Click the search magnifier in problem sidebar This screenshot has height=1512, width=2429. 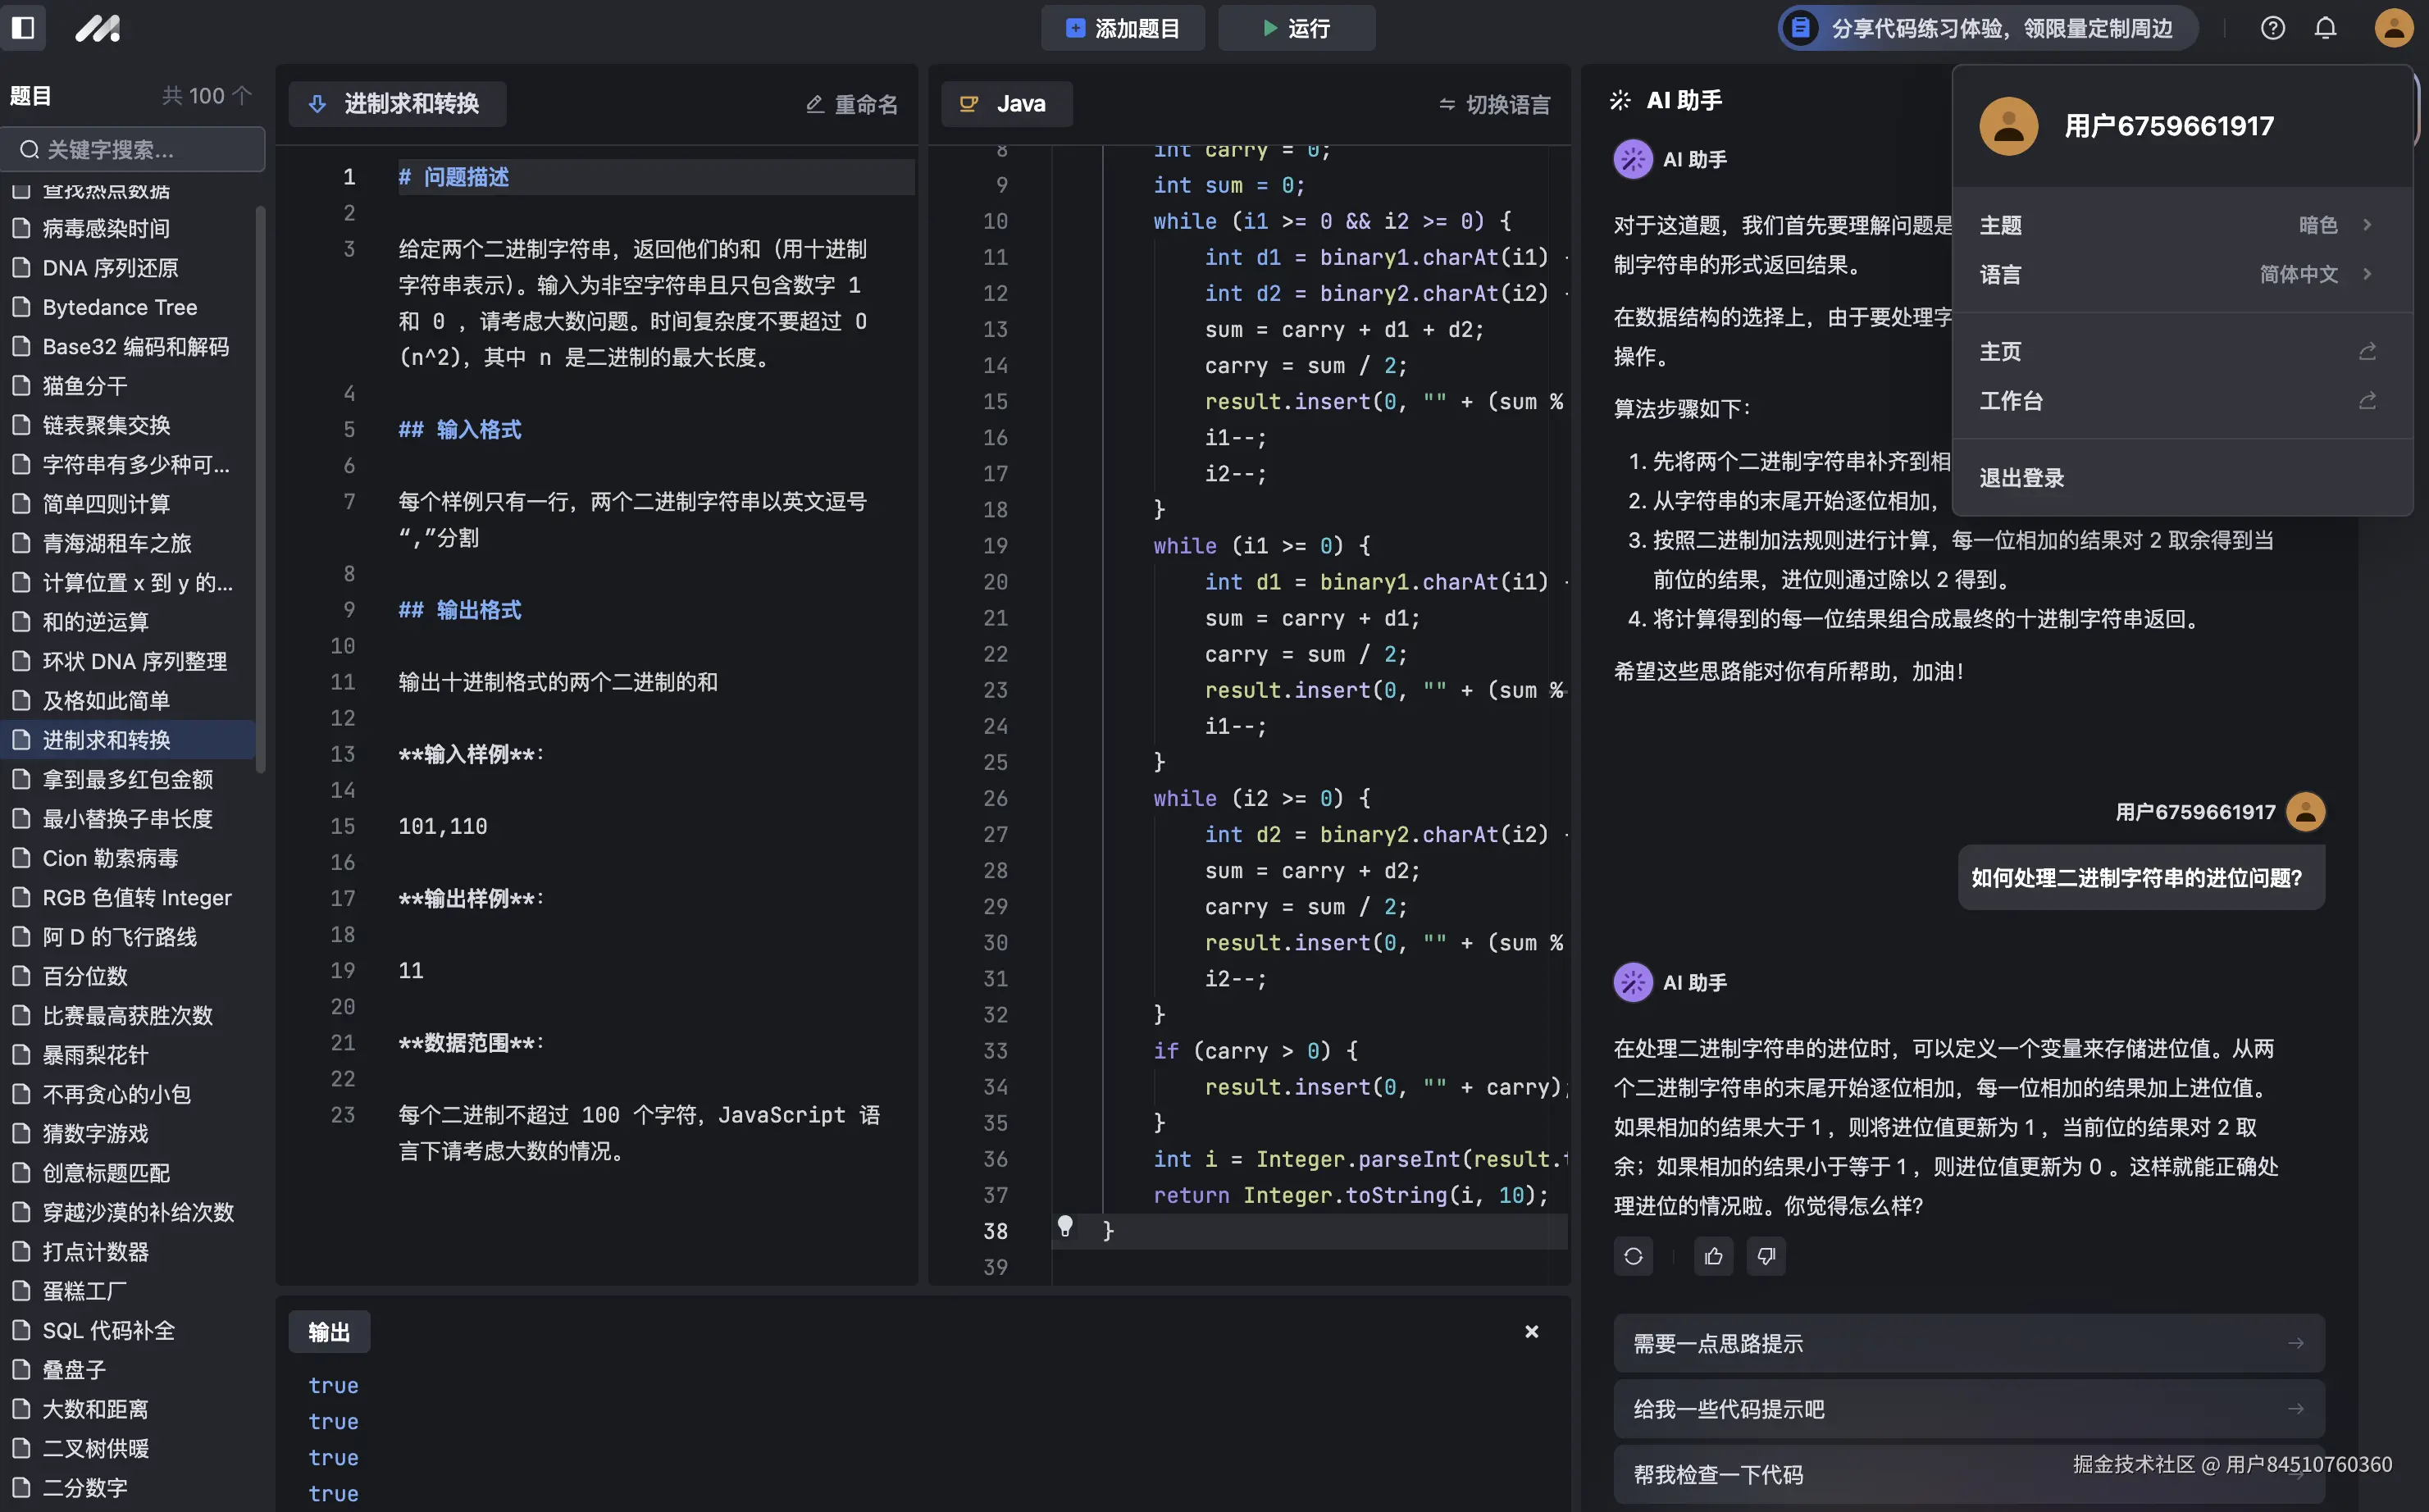[29, 149]
